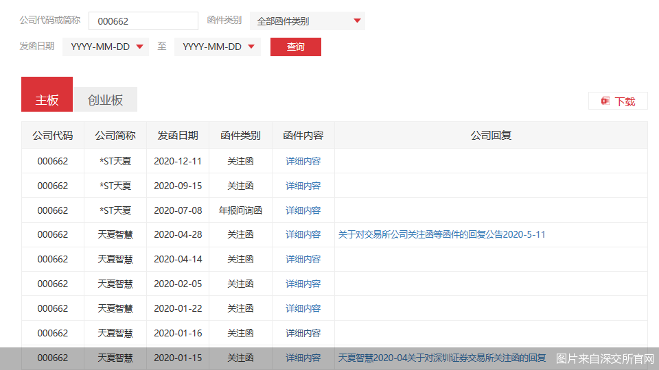Open the end date YYYY-MM-DD picker

point(218,47)
